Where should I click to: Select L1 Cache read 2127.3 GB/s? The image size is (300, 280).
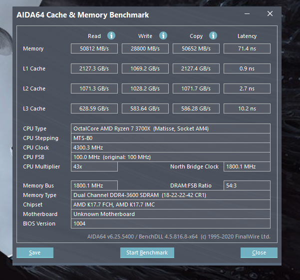(x=94, y=68)
